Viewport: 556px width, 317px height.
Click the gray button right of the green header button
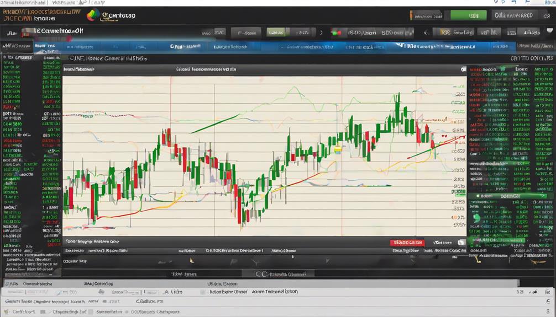[516, 15]
